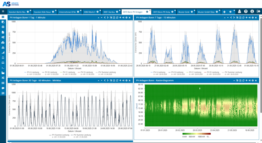Open the hamburger menu in the top bar

(3, 11)
